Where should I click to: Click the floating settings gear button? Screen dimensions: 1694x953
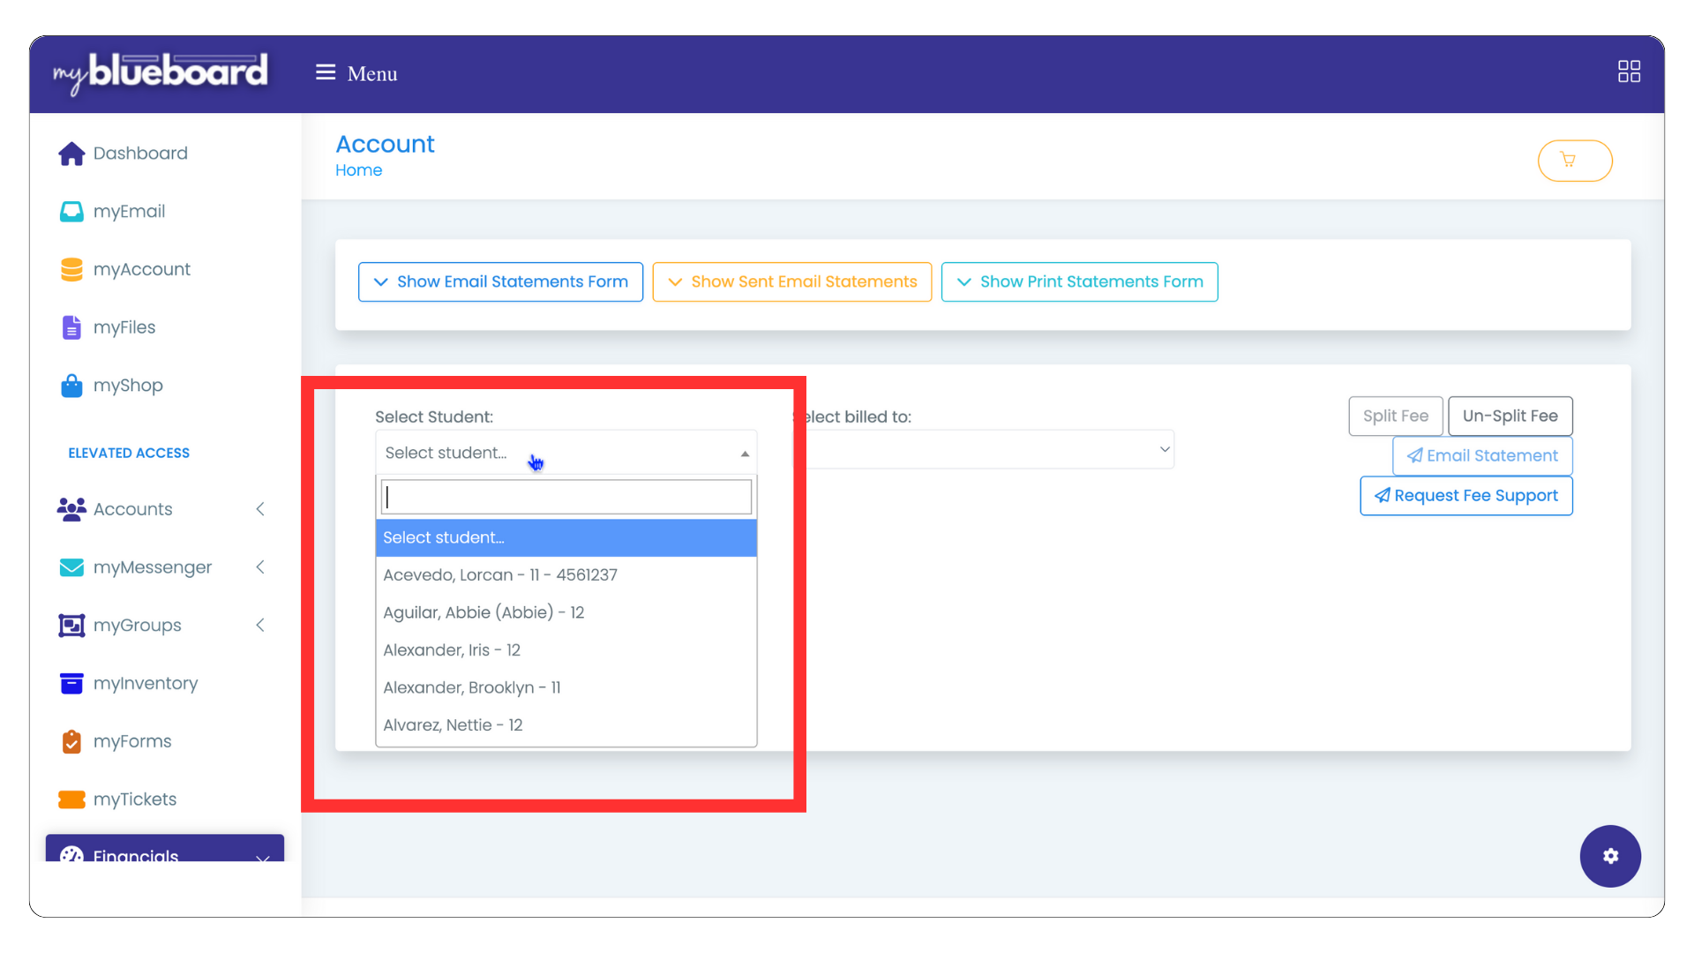[x=1609, y=856]
